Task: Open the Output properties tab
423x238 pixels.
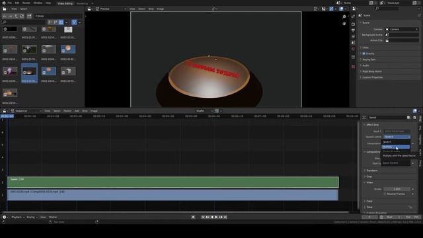Action: 353,30
